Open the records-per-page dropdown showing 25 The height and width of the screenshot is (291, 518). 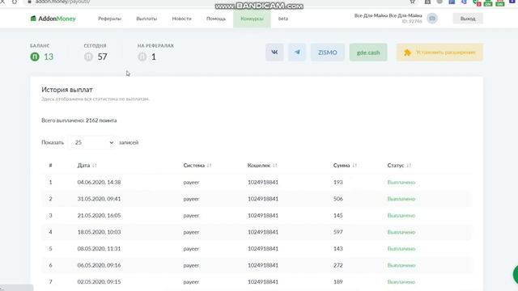pyautogui.click(x=91, y=142)
